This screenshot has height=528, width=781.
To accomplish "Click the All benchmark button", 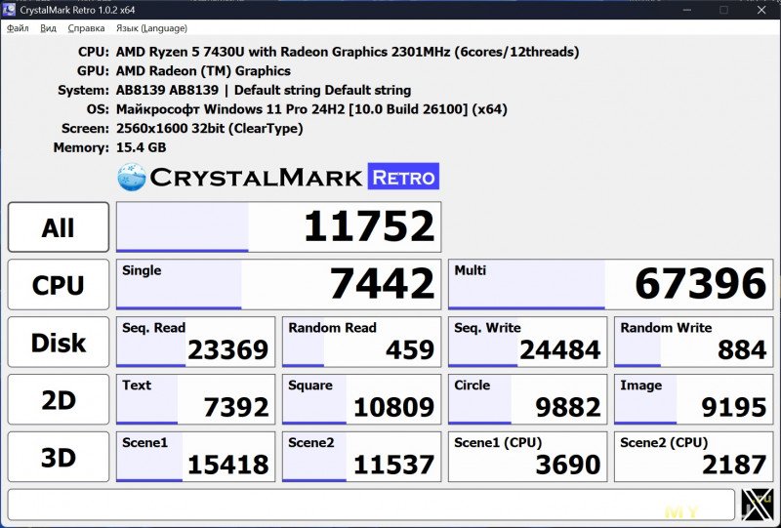I will click(59, 227).
